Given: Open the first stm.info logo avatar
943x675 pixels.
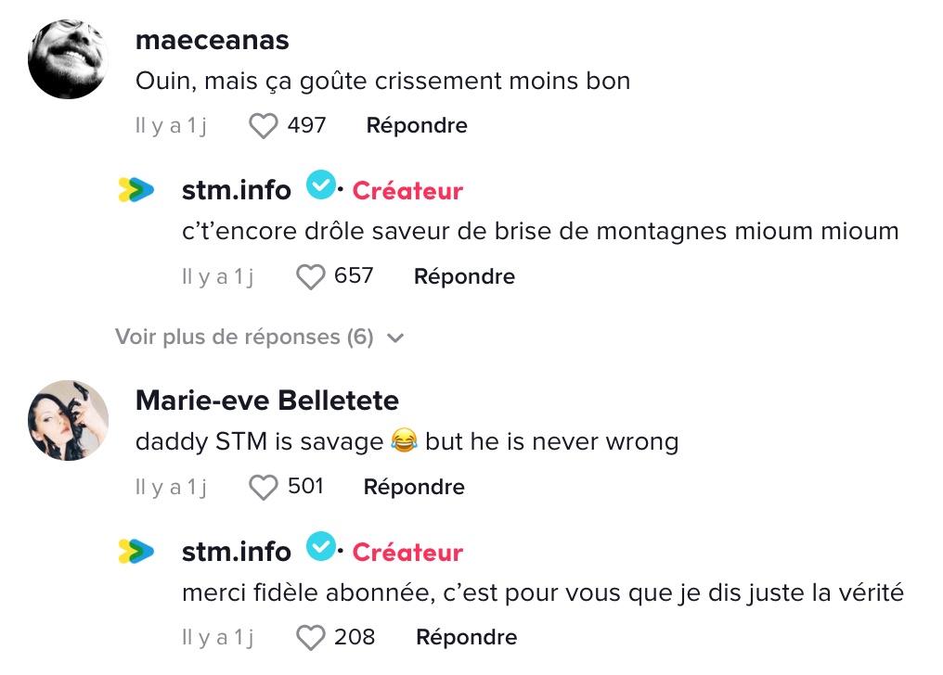Looking at the screenshot, I should (136, 190).
